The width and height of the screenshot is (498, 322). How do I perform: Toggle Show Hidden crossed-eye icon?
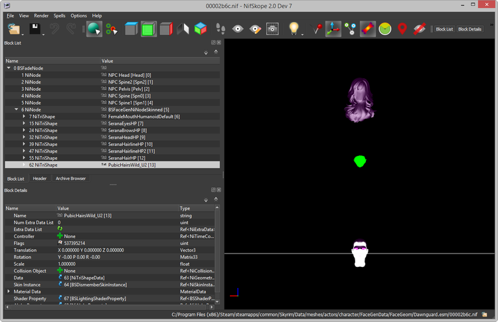pos(420,29)
